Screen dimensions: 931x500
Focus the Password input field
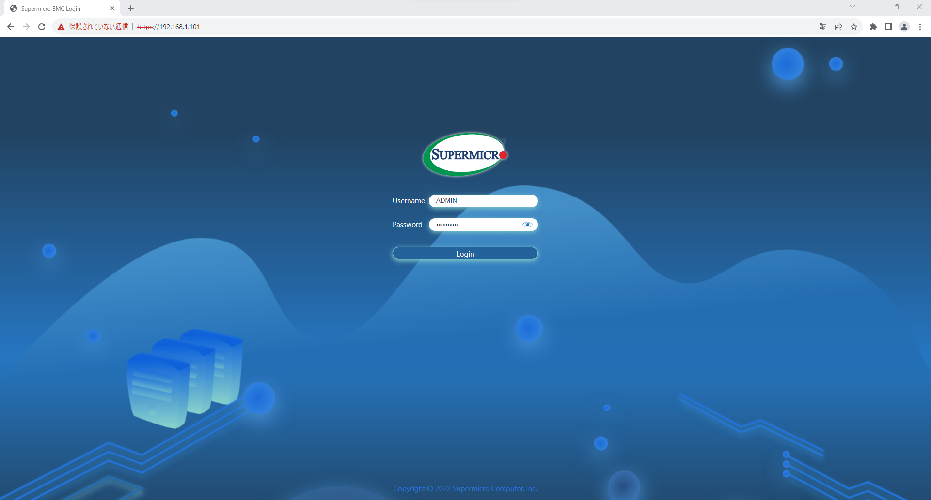[483, 225]
